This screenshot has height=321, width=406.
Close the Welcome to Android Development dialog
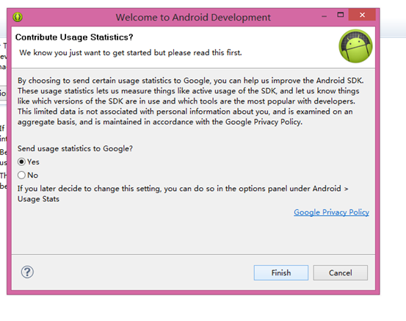362,15
